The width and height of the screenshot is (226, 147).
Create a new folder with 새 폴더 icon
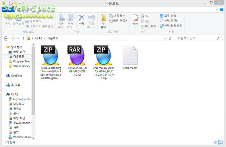(x=103, y=18)
